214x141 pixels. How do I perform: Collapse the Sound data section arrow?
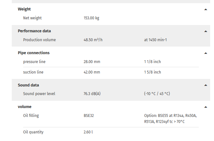click(x=205, y=85)
